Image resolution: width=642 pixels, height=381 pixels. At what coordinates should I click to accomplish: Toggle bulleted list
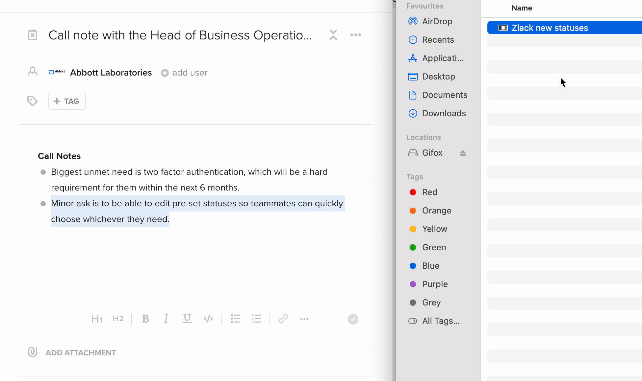pyautogui.click(x=235, y=319)
